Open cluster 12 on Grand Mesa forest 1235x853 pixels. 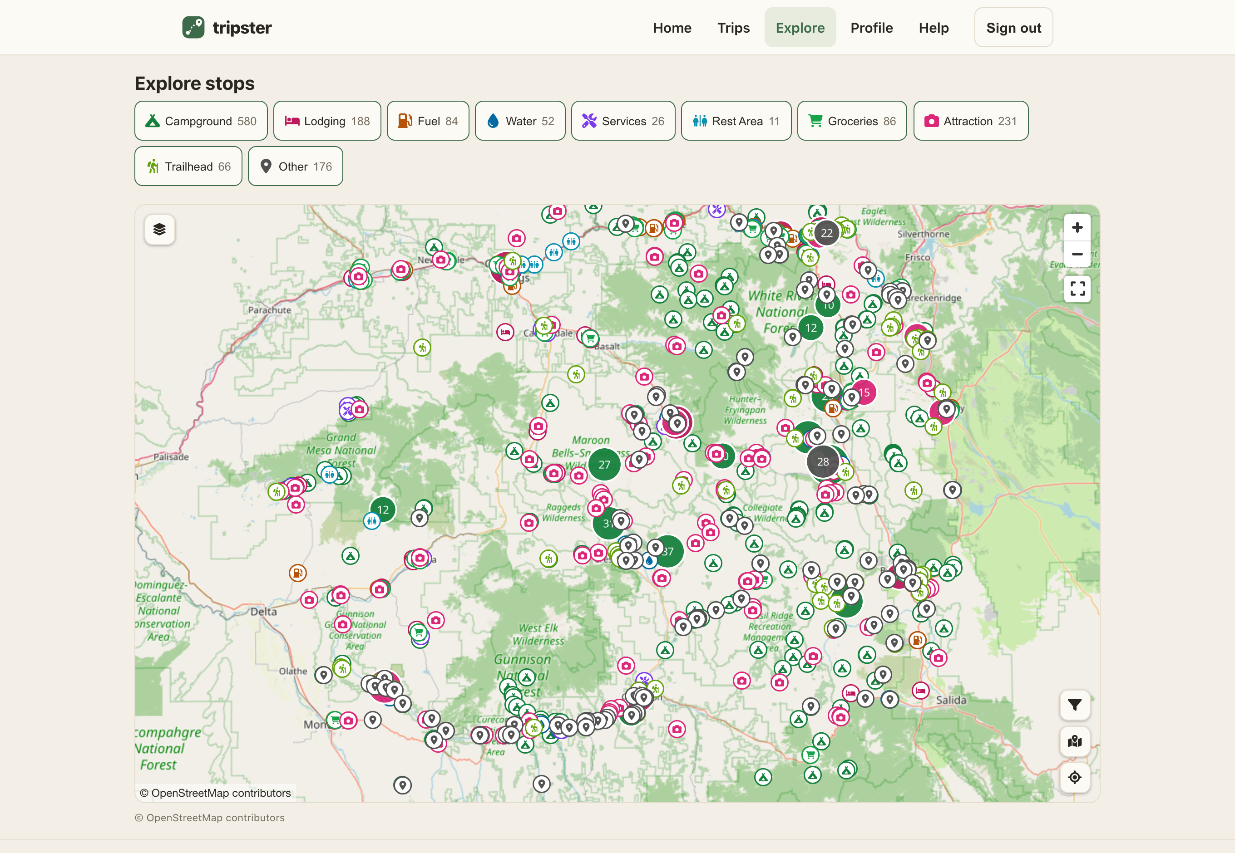point(383,510)
